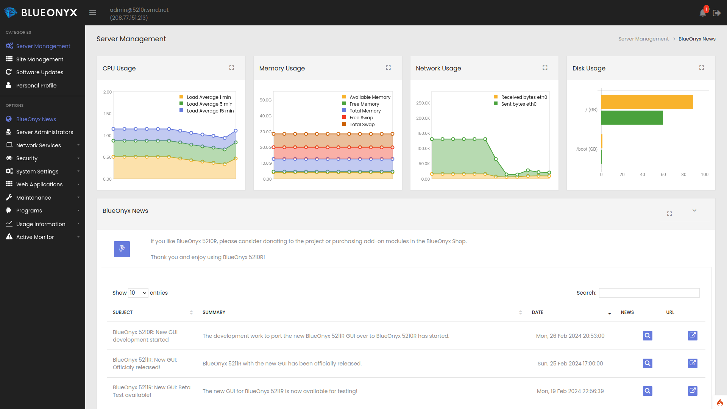727x409 pixels.
Task: View news for 5211R Beta Test available
Action: click(x=647, y=391)
